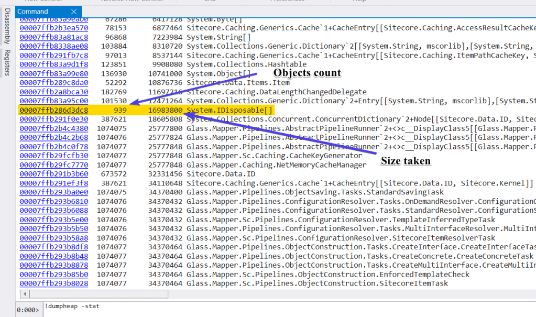Click address link 00007ffb8338ae08

pos(53,46)
